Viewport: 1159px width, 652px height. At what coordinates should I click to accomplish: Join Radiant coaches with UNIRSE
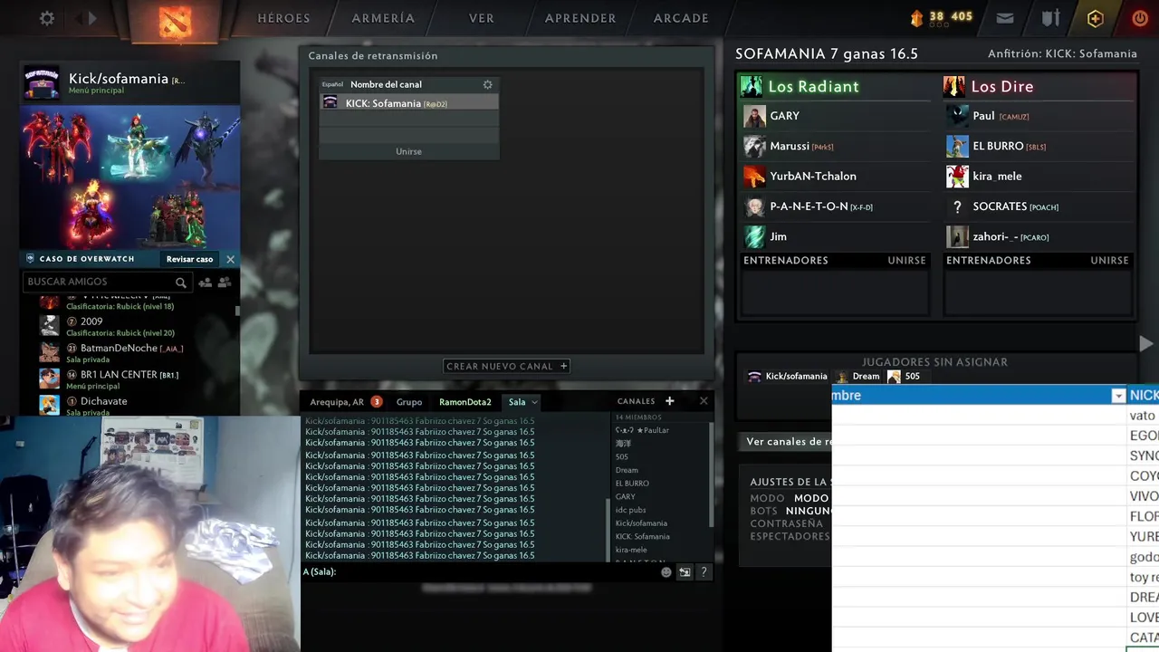click(906, 261)
